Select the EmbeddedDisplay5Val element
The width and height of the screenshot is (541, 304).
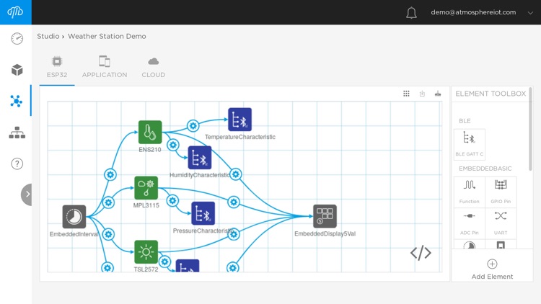(325, 216)
